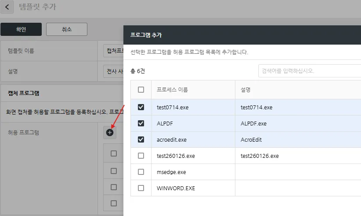The width and height of the screenshot is (361, 216).
Task: Confirm with the 확인 button
Action: [21, 29]
